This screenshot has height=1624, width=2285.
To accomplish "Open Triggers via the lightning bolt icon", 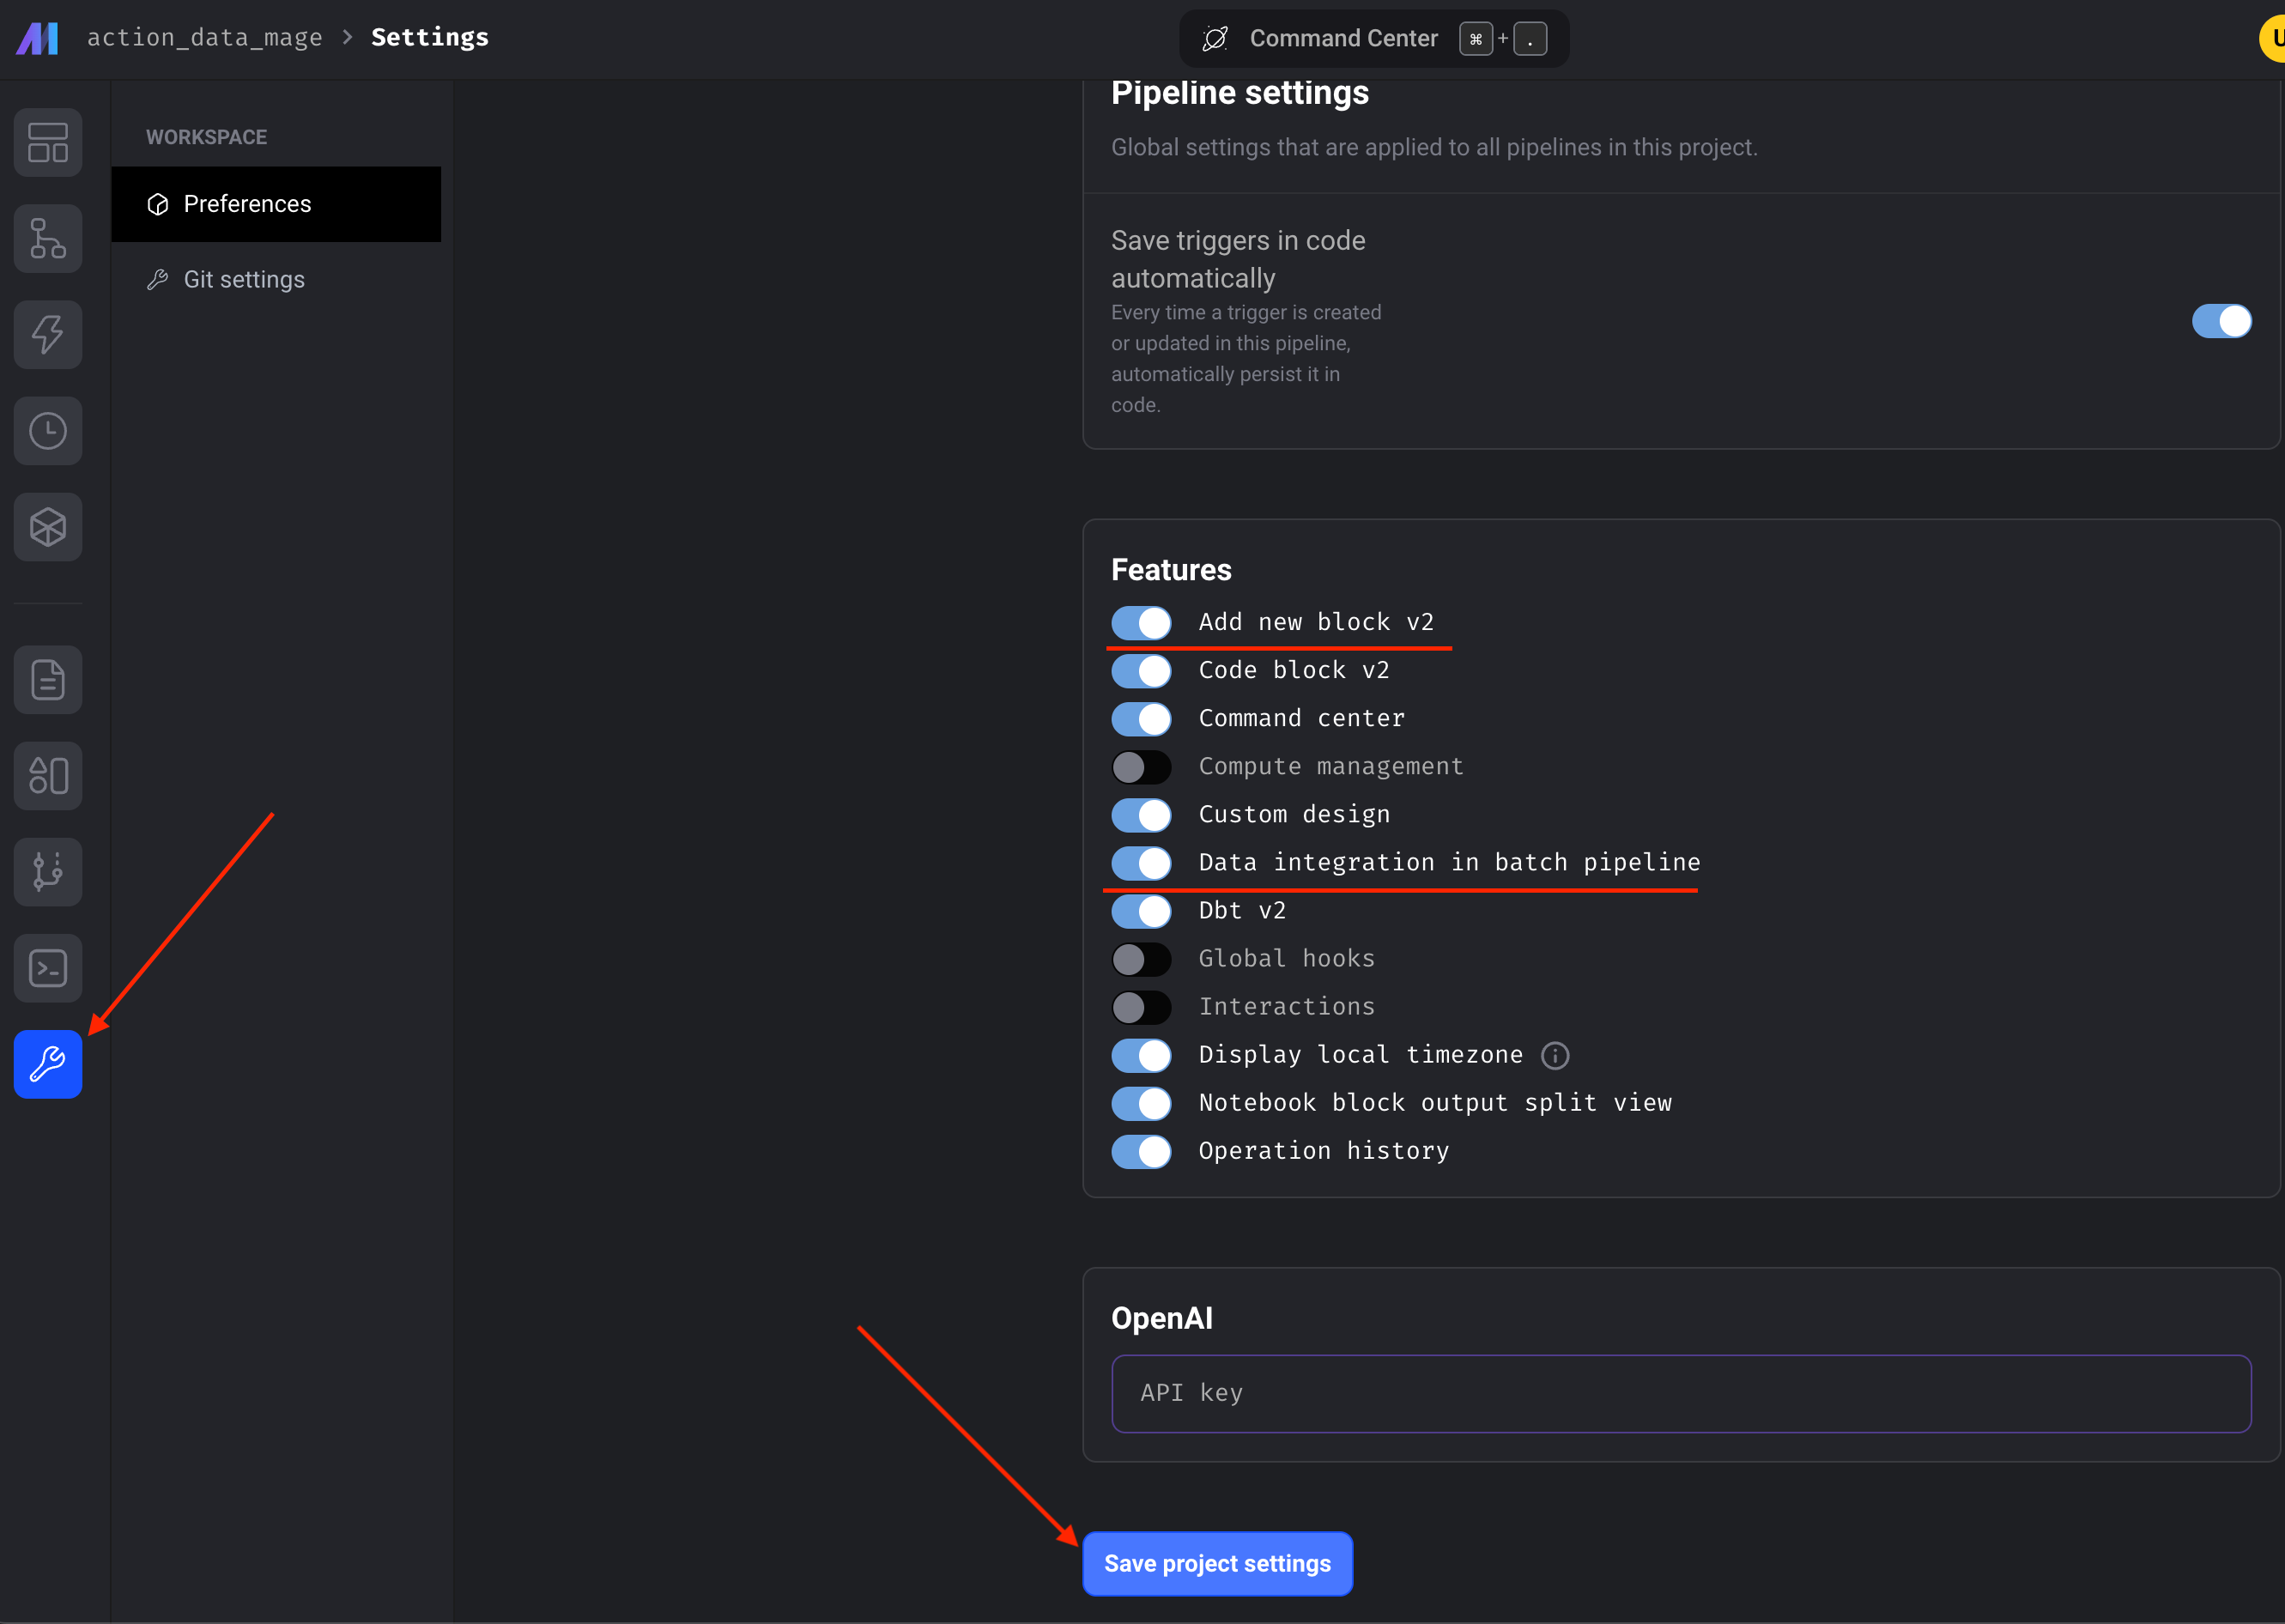I will (x=47, y=334).
